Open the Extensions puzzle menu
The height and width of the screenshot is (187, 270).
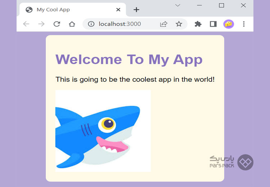click(x=198, y=24)
